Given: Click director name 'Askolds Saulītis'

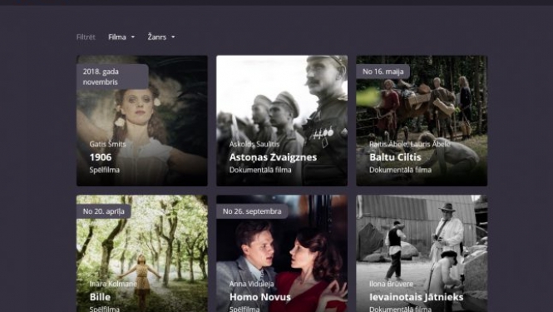Looking at the screenshot, I should coord(254,144).
